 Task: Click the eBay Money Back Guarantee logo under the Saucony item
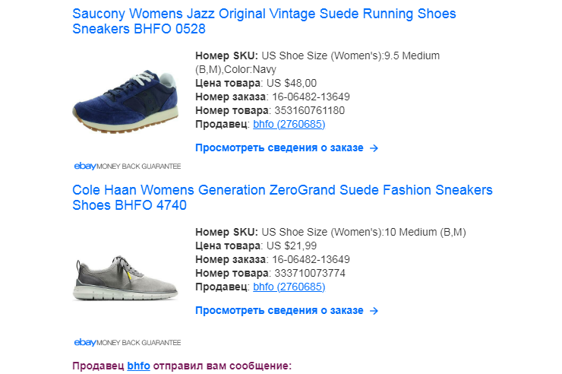coord(127,166)
